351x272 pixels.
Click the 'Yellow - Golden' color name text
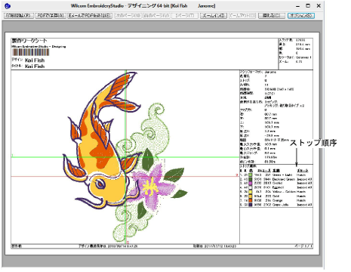[x=285, y=192]
